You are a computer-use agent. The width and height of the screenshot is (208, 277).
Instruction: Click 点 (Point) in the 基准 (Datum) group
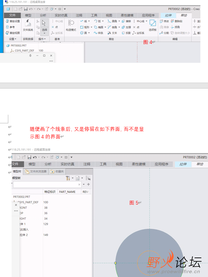55,27
